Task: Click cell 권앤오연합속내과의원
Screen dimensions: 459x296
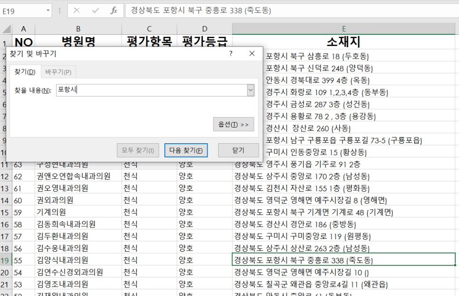Action: [x=78, y=177]
